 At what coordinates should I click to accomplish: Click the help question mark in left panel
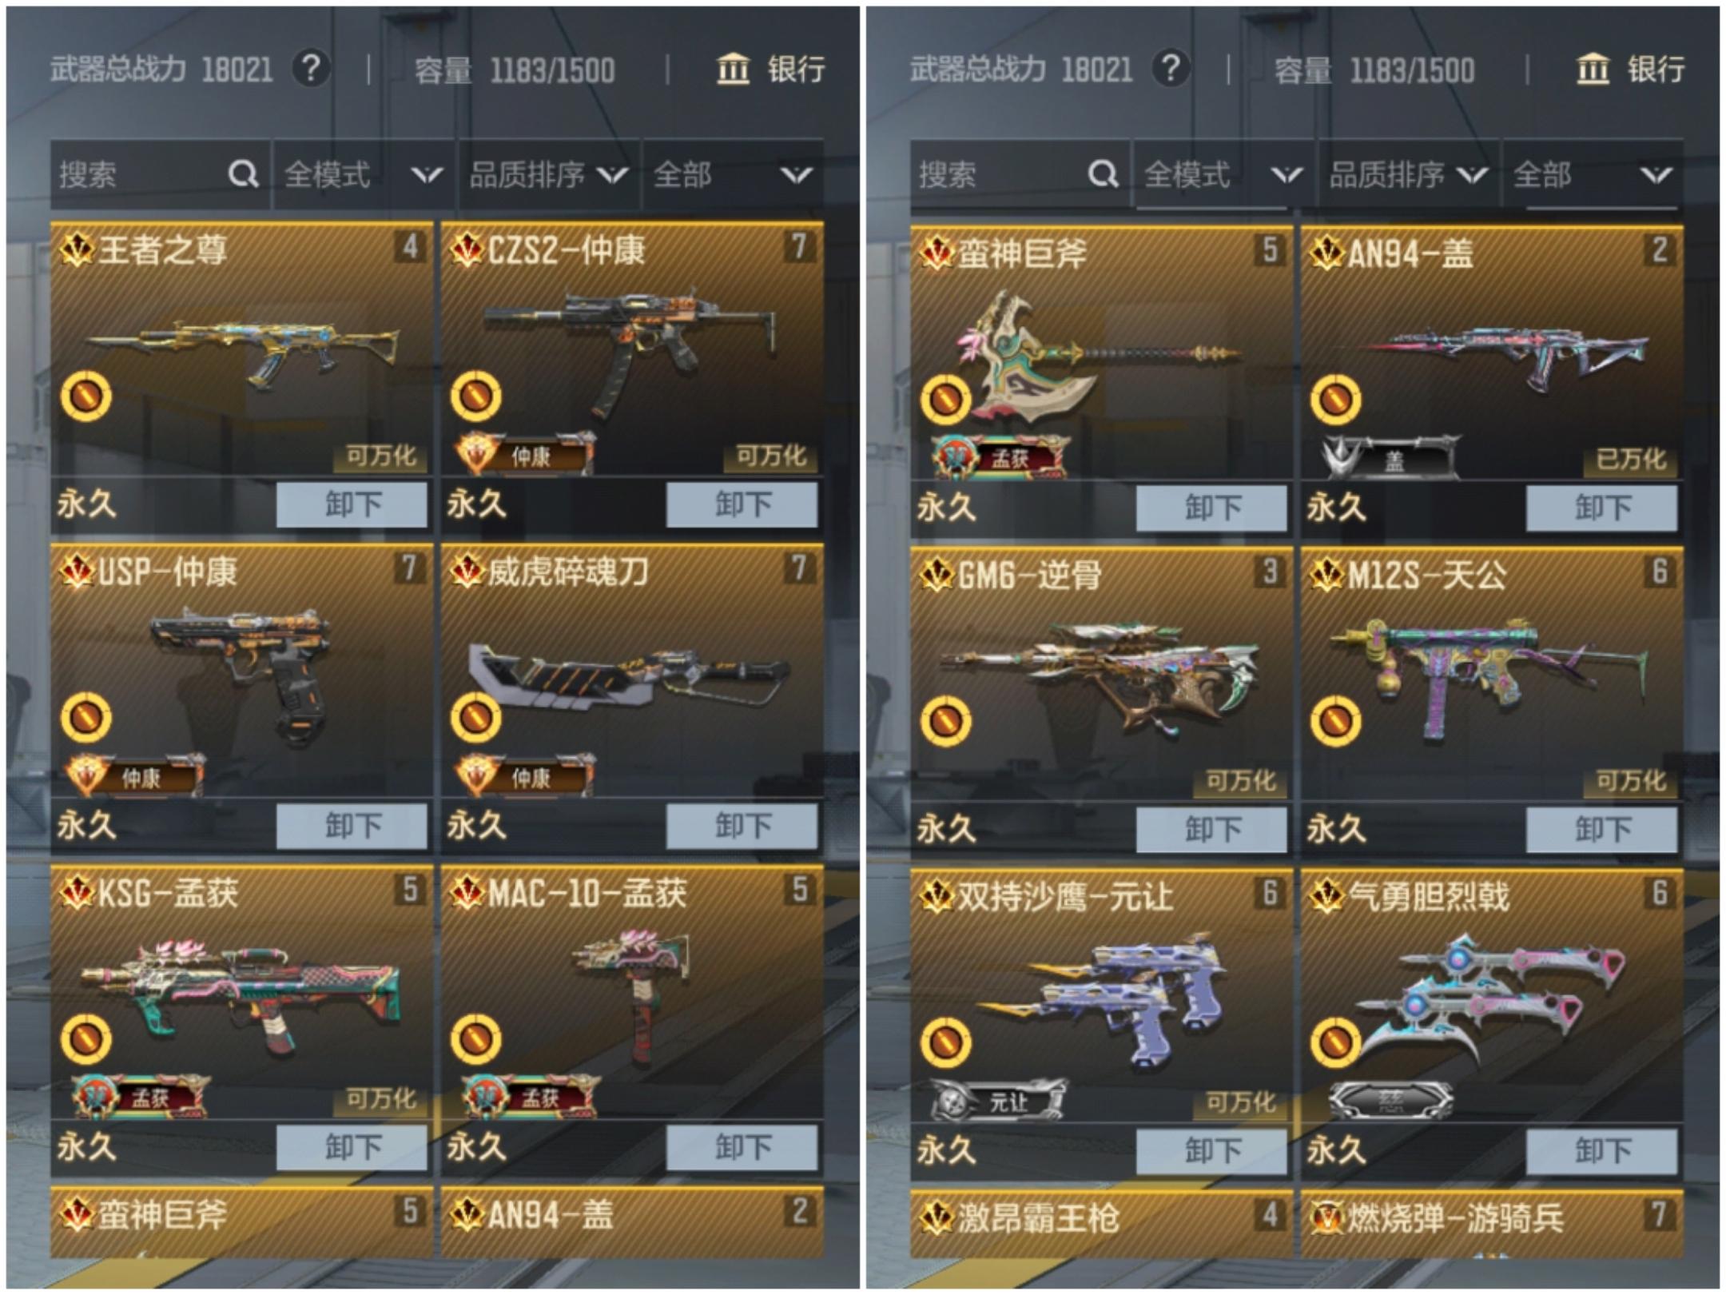point(311,69)
